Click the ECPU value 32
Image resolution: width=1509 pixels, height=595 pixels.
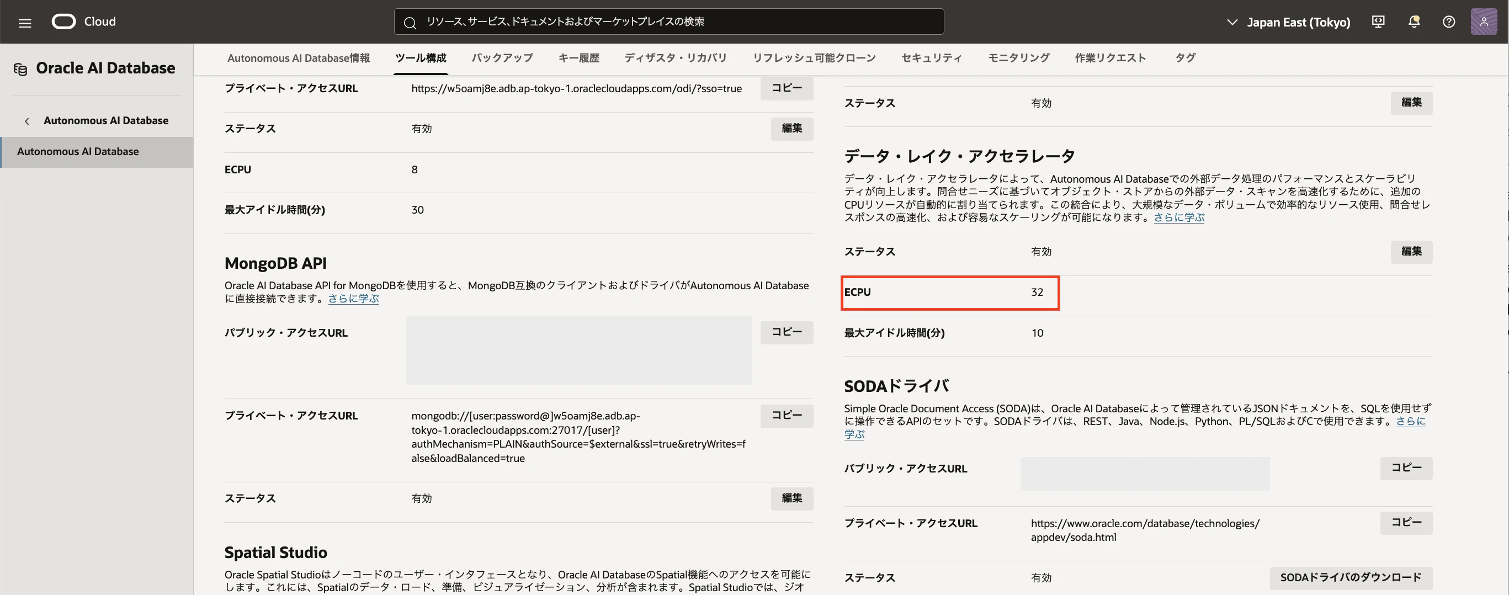click(1037, 292)
